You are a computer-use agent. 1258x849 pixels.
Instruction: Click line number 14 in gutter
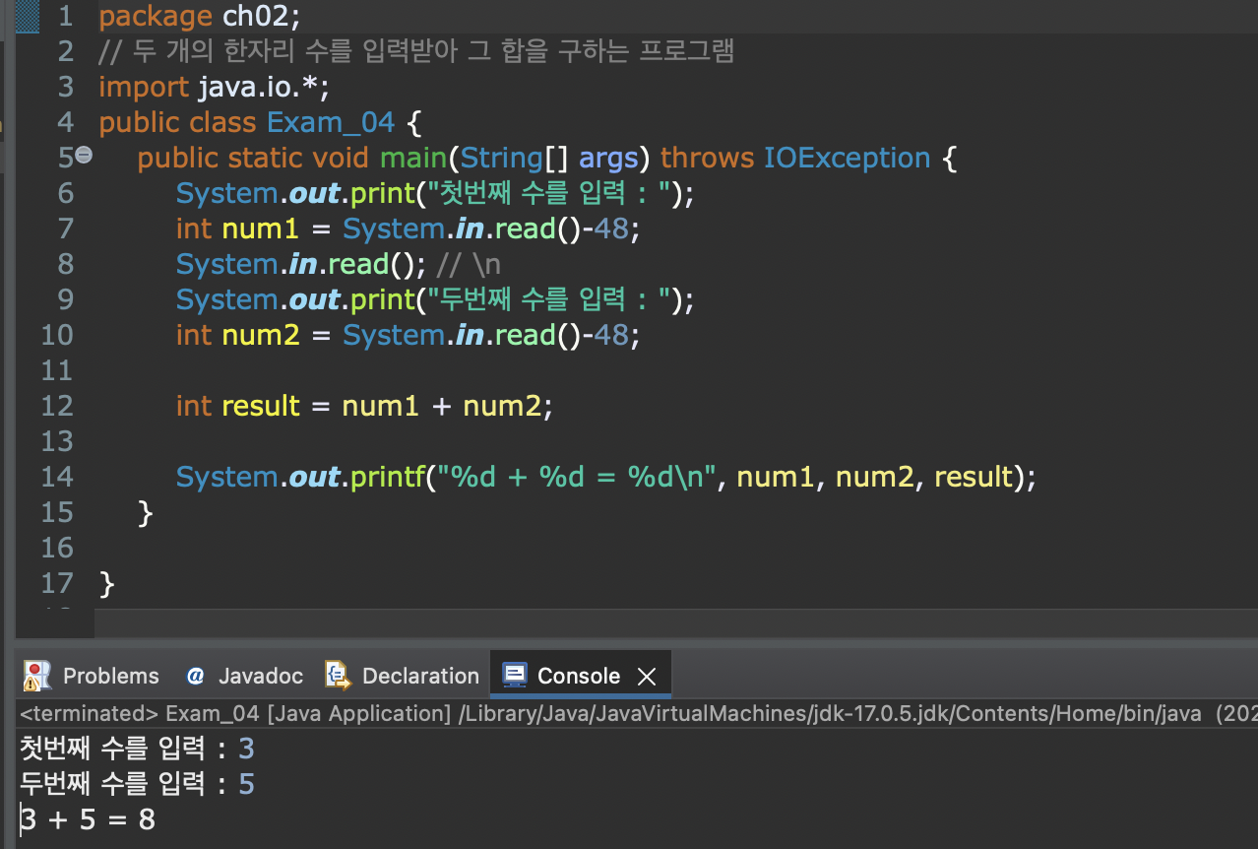tap(57, 477)
